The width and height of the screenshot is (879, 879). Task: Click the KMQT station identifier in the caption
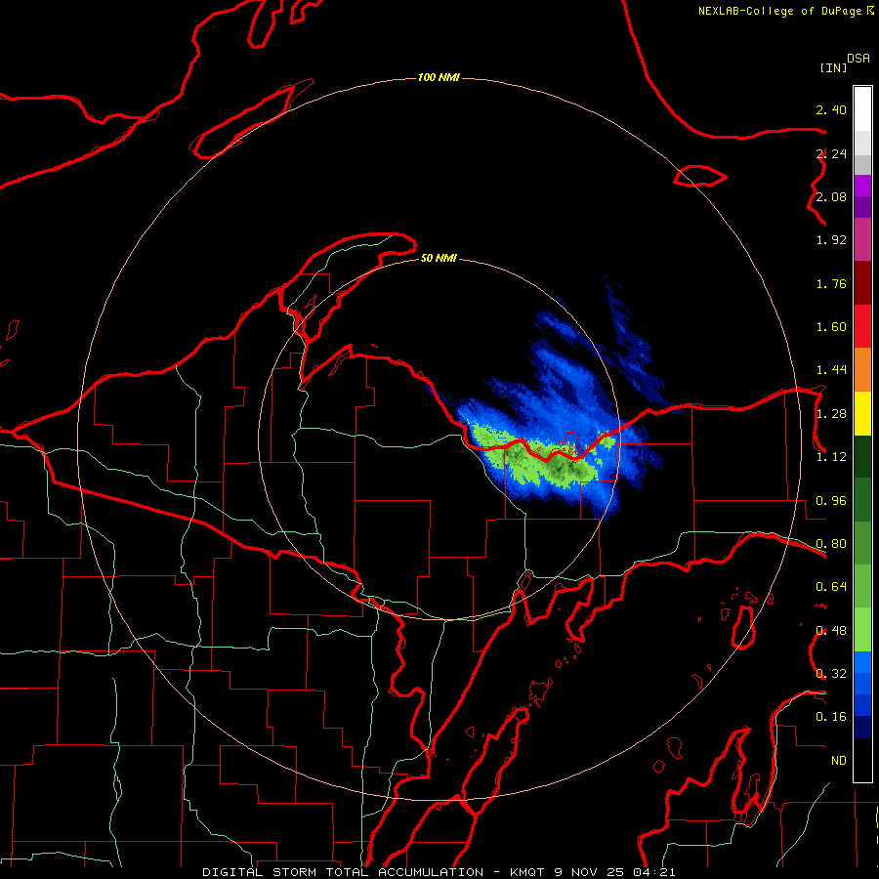click(527, 872)
